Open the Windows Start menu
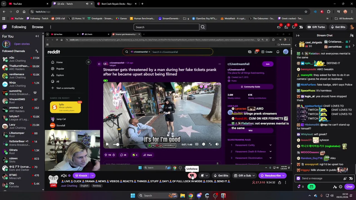356x200 pixels. click(133, 196)
